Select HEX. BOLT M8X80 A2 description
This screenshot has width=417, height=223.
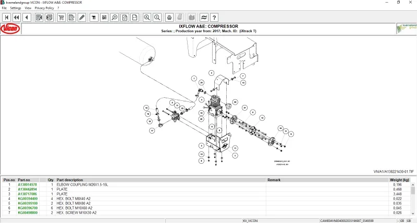tap(73, 203)
